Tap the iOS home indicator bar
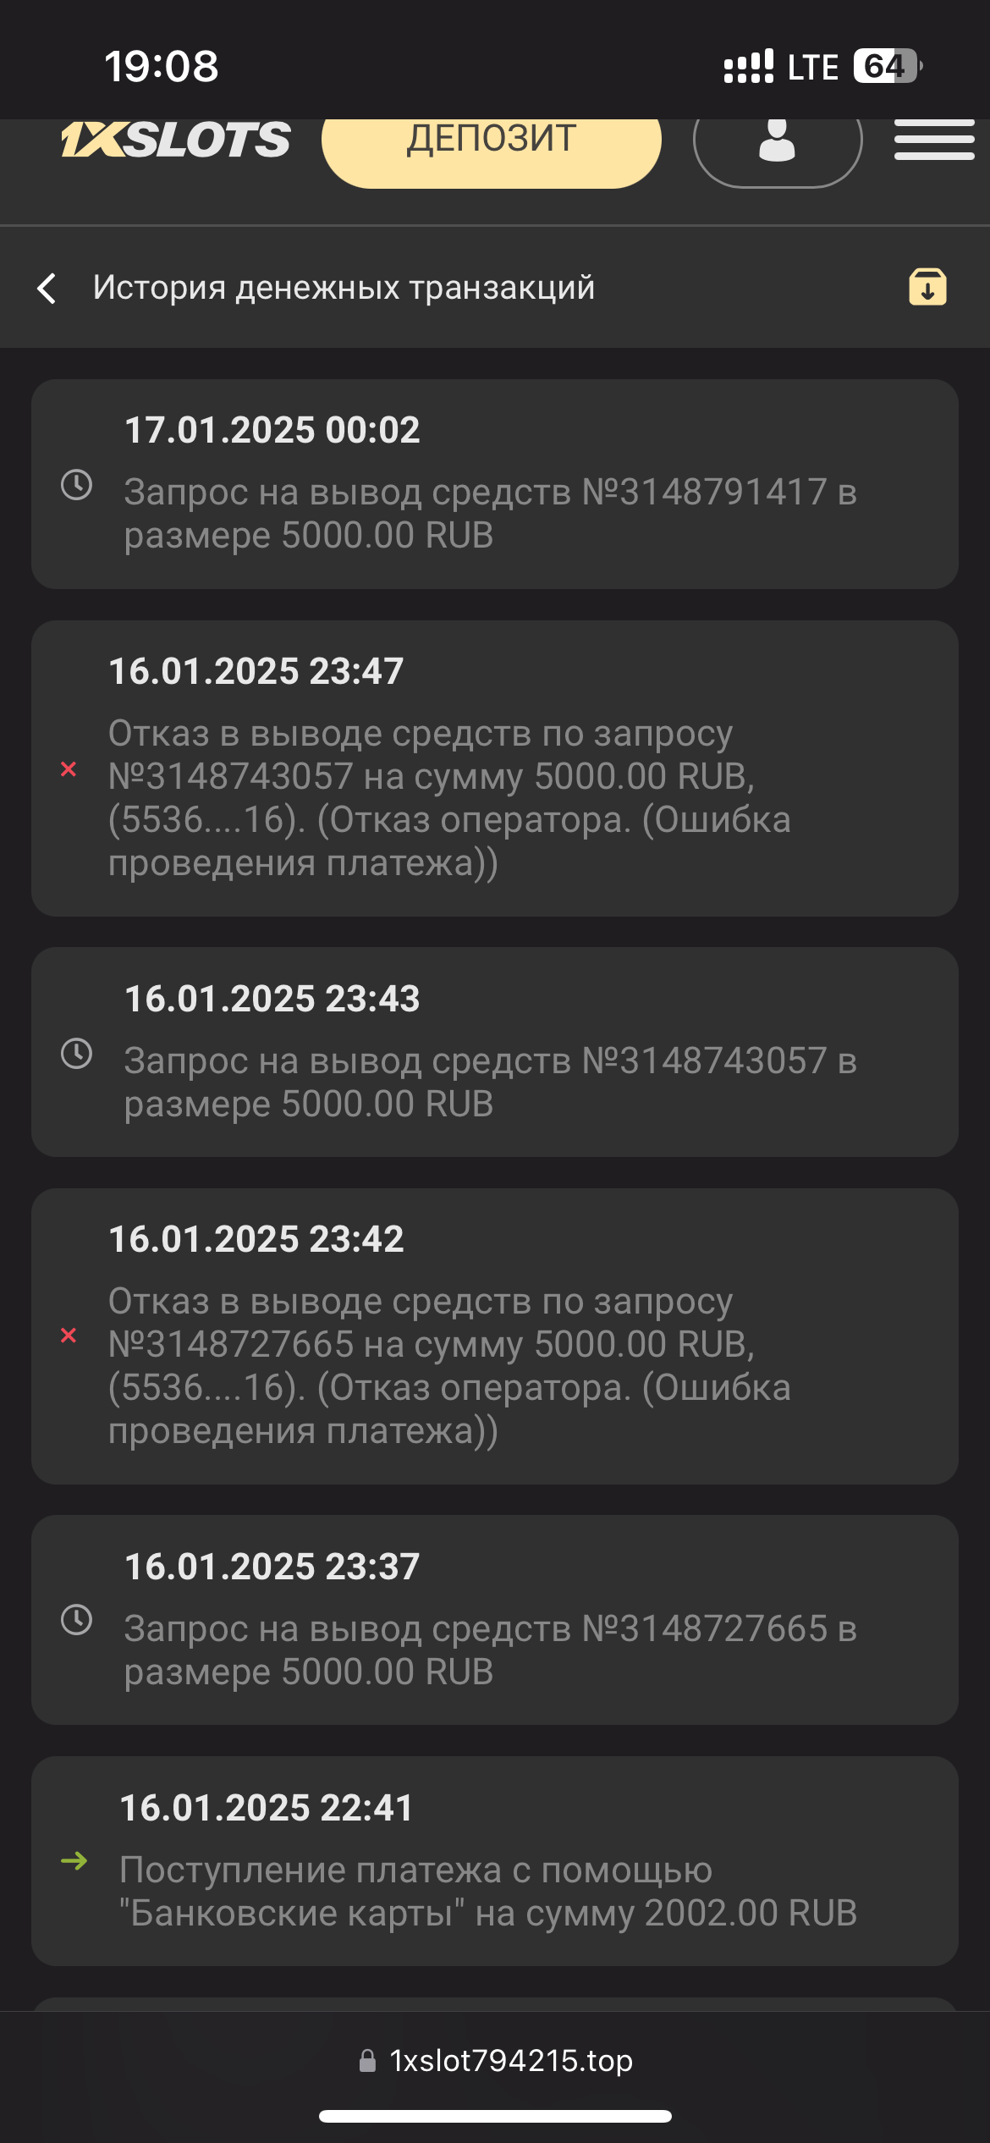This screenshot has width=990, height=2143. pos(495,2117)
